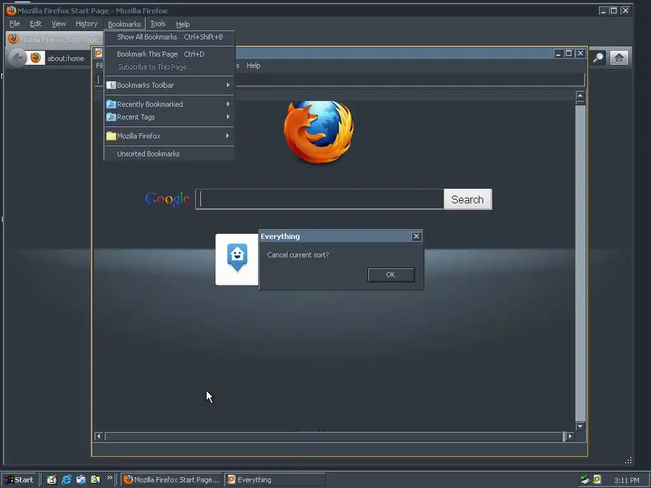
Task: Click the Firefox logo on start page
Action: tap(319, 131)
